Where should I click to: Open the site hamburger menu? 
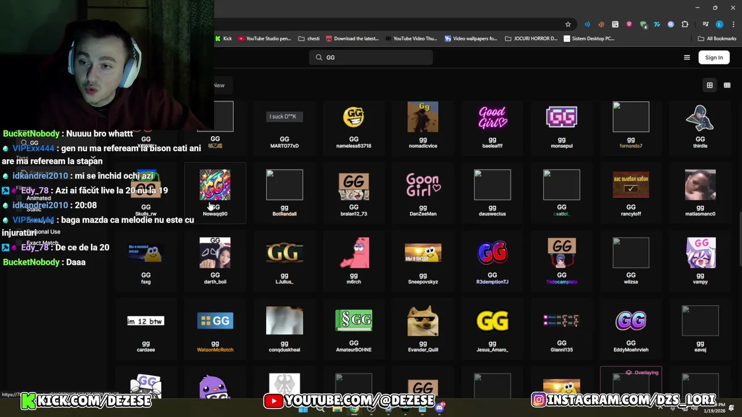tap(687, 57)
